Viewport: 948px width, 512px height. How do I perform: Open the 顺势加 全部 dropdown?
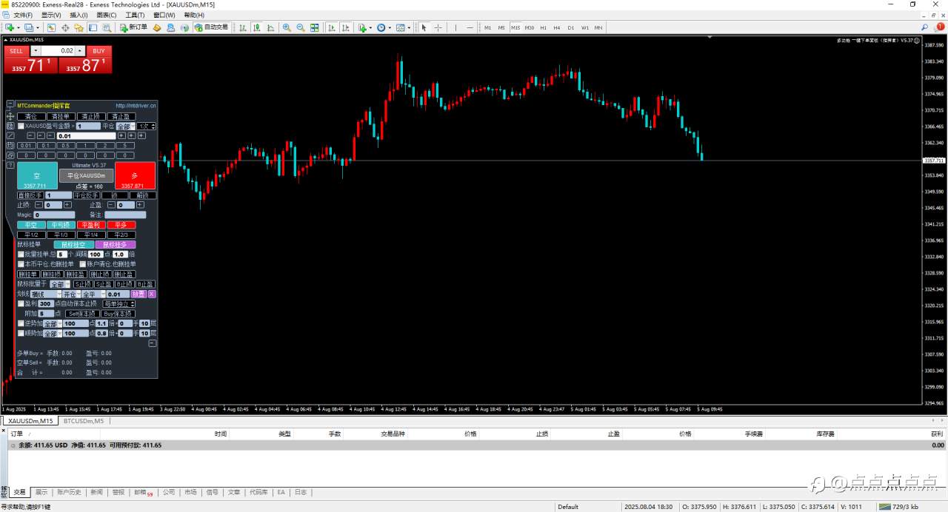[x=52, y=333]
